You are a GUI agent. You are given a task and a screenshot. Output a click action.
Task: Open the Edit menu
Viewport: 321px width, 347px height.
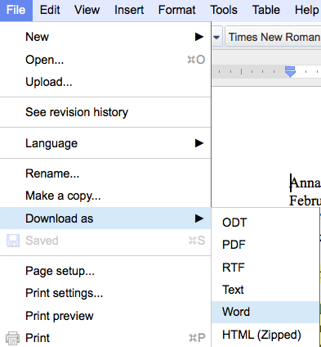coord(50,11)
